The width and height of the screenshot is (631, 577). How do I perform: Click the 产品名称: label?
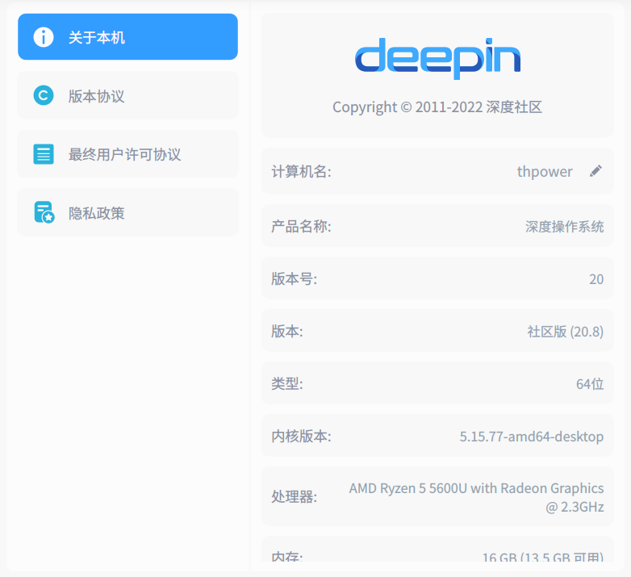[301, 227]
